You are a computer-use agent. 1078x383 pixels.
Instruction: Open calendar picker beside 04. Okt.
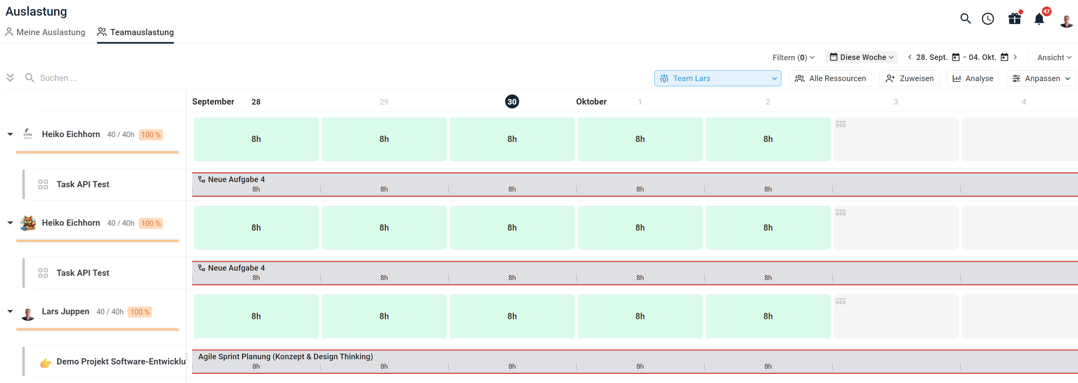pyautogui.click(x=1004, y=57)
